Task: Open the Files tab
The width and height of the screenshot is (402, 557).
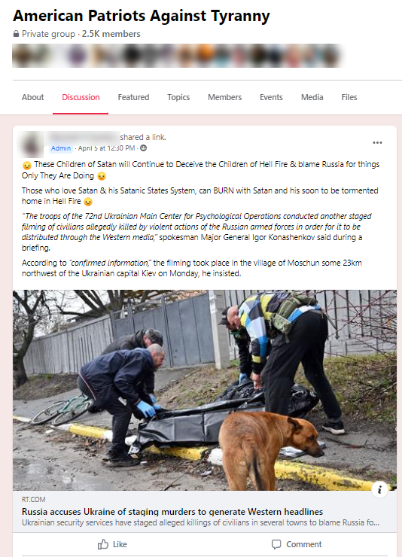Action: [349, 97]
